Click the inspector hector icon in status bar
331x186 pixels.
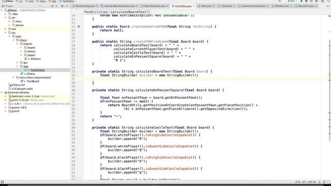coord(324,182)
